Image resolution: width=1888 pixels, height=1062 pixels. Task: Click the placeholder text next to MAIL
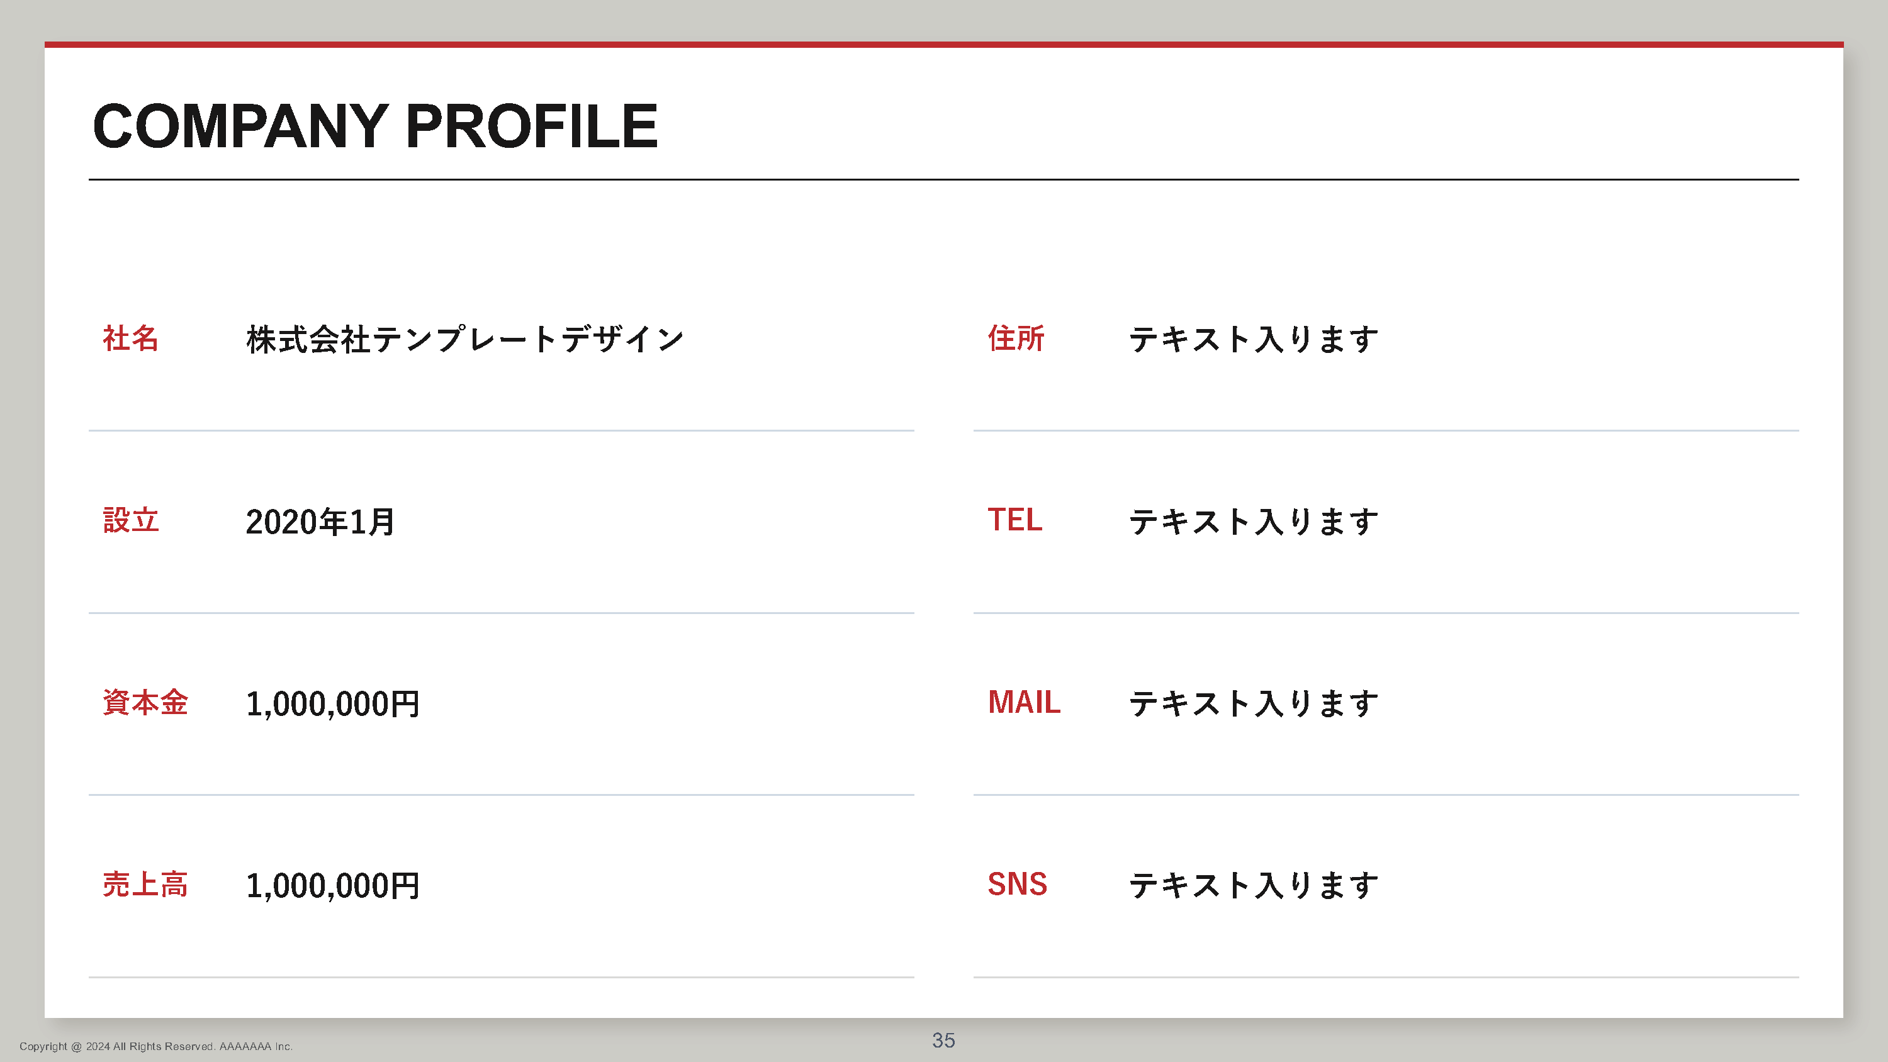(x=1253, y=703)
